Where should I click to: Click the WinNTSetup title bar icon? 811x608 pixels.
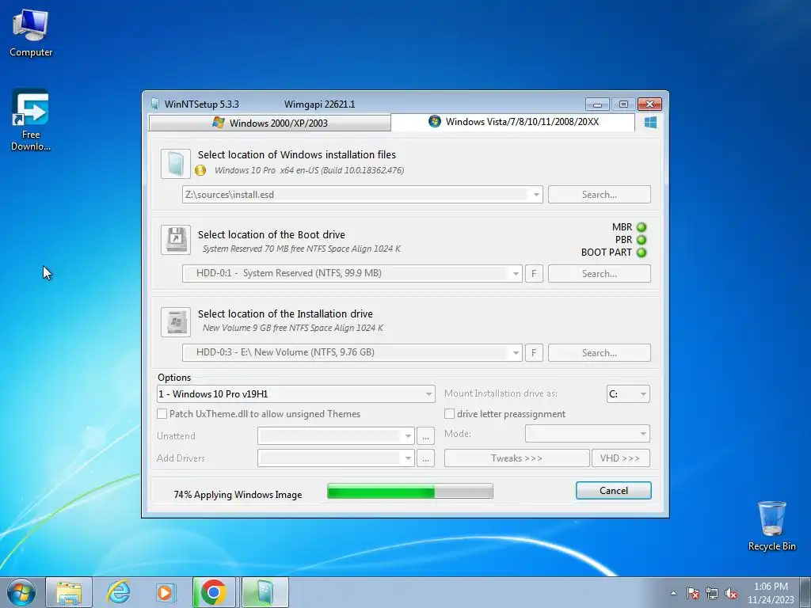click(155, 104)
